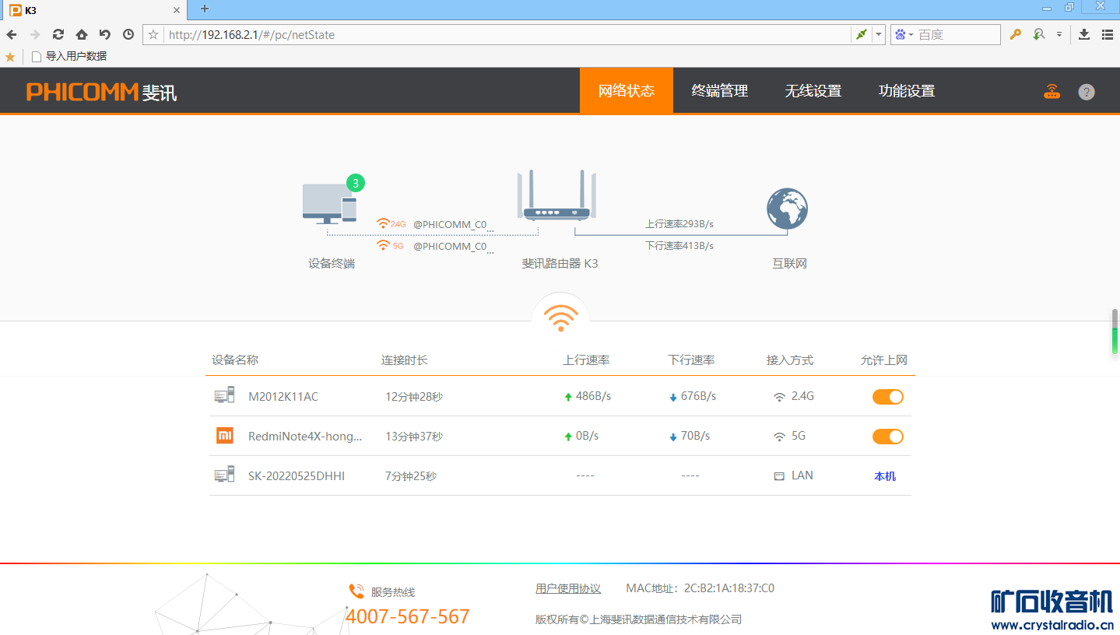The height and width of the screenshot is (635, 1120).
Task: Open the 无线设置 tab
Action: [813, 91]
